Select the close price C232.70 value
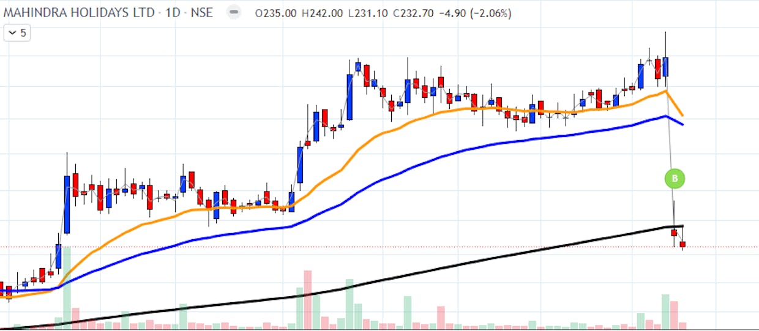Viewport: 759px width, 331px height. (x=413, y=13)
